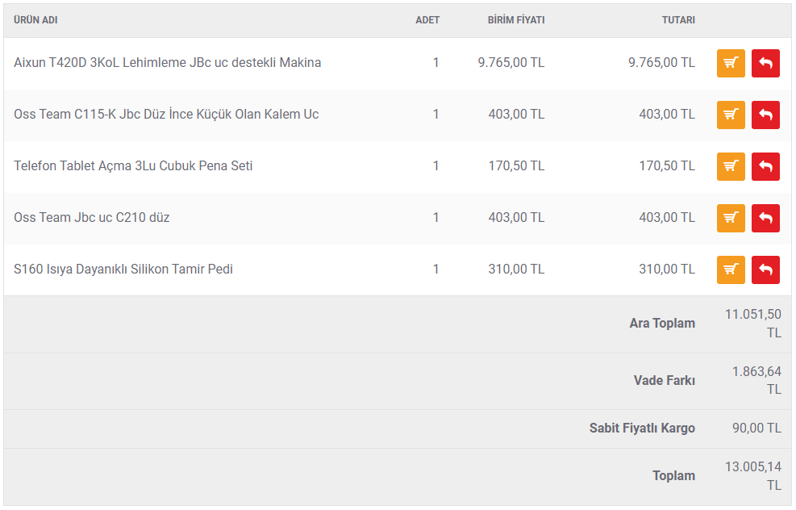
Task: Return the Telefon Tablet Açma Pena Seti
Action: click(x=765, y=166)
